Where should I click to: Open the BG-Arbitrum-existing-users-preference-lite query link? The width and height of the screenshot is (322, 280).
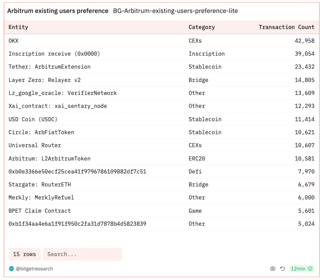(175, 11)
